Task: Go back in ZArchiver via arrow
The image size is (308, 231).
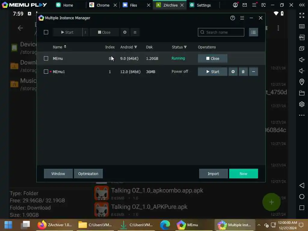Action: tap(20, 28)
